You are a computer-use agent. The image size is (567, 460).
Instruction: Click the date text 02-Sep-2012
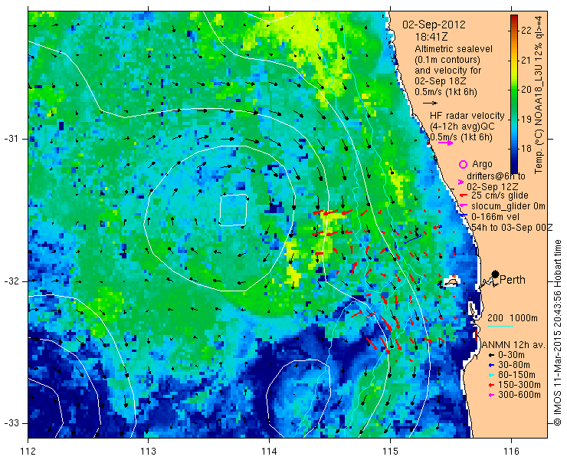tap(434, 25)
